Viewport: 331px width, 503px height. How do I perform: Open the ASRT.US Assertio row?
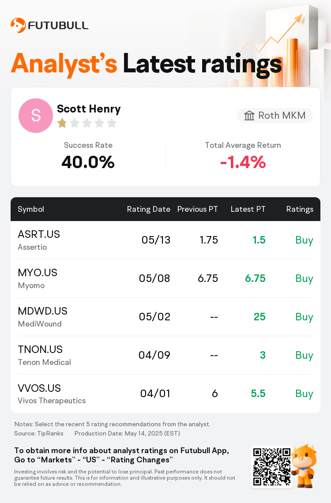point(165,240)
